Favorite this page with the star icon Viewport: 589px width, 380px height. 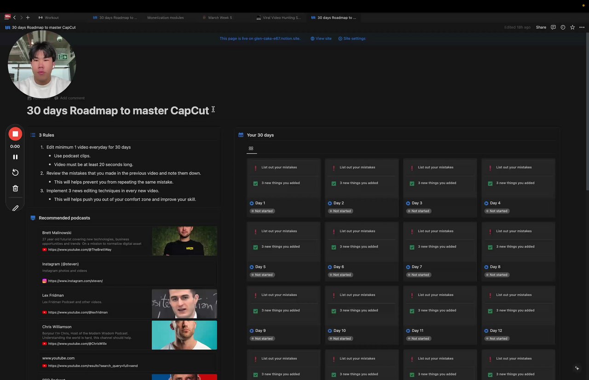pyautogui.click(x=572, y=27)
